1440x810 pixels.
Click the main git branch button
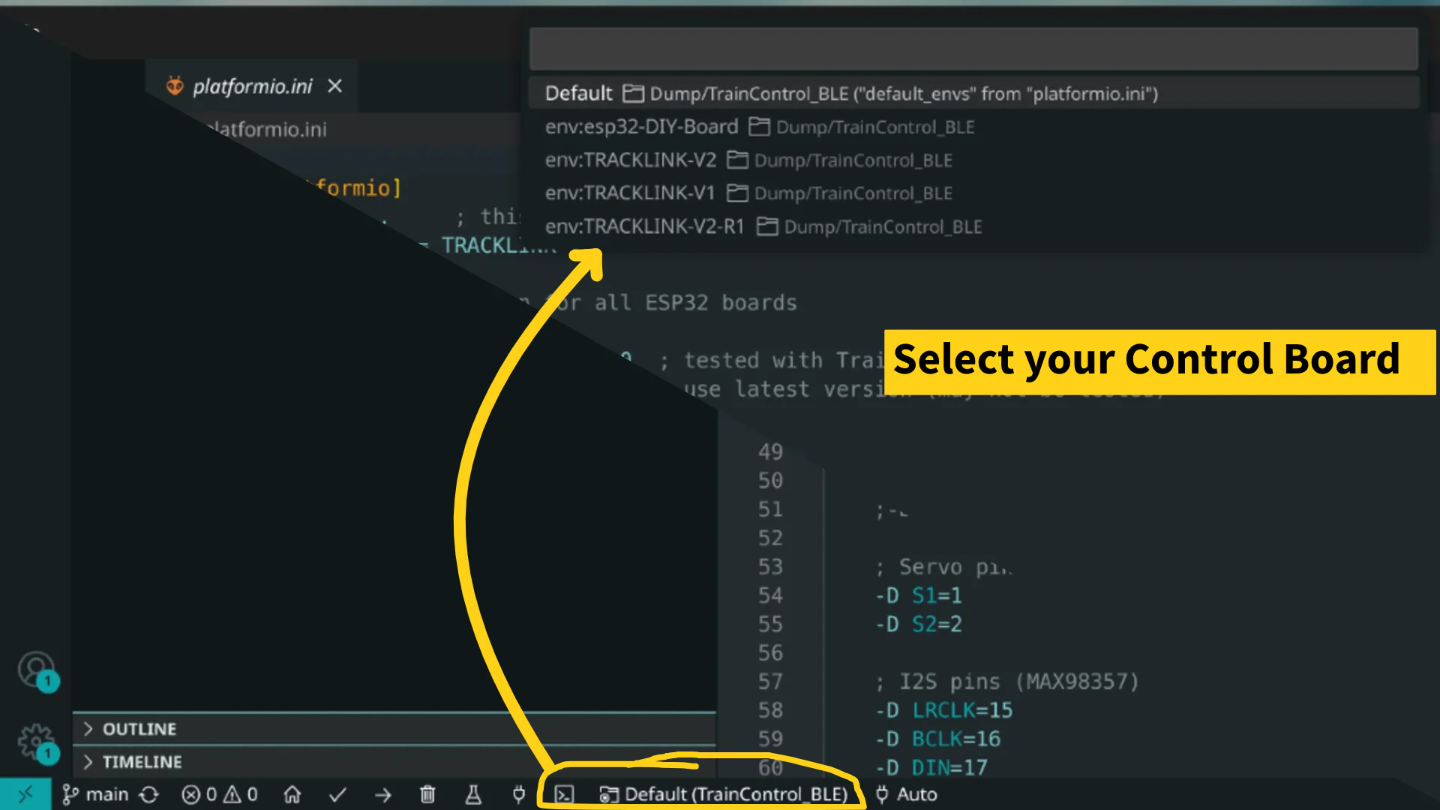coord(96,794)
